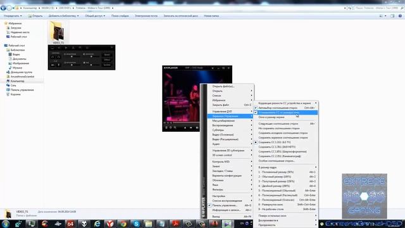Open Explorer help question mark icon
405x228 pixels.
400,16
